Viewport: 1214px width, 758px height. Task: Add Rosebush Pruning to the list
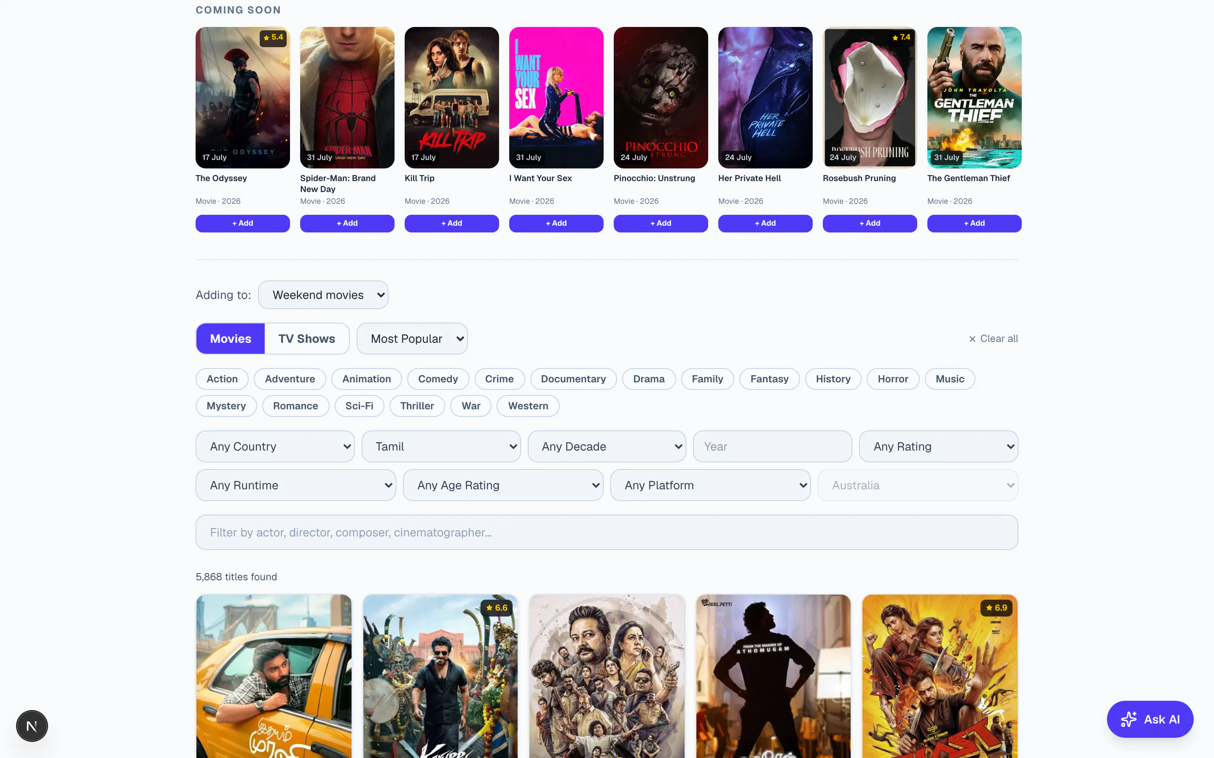coord(870,223)
